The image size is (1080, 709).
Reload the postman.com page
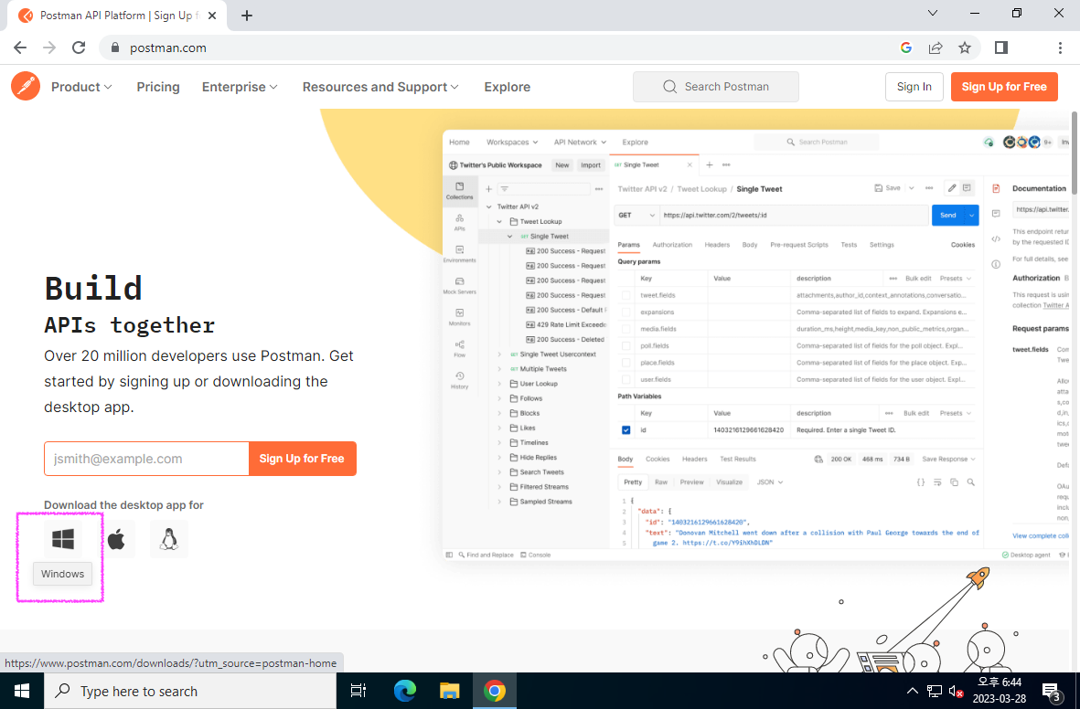pyautogui.click(x=79, y=48)
